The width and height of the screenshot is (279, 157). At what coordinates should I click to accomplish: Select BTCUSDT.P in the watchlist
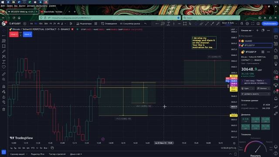pyautogui.click(x=255, y=45)
